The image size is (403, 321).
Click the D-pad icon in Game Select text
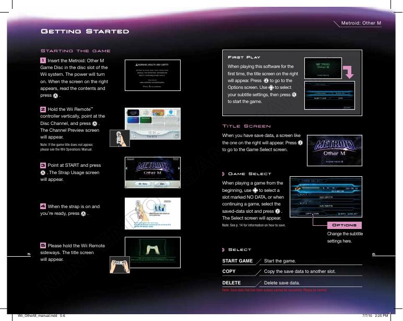click(255, 190)
